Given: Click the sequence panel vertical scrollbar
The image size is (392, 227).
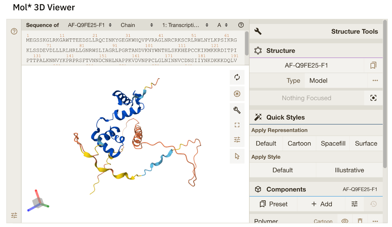Looking at the screenshot, I should (x=246, y=42).
